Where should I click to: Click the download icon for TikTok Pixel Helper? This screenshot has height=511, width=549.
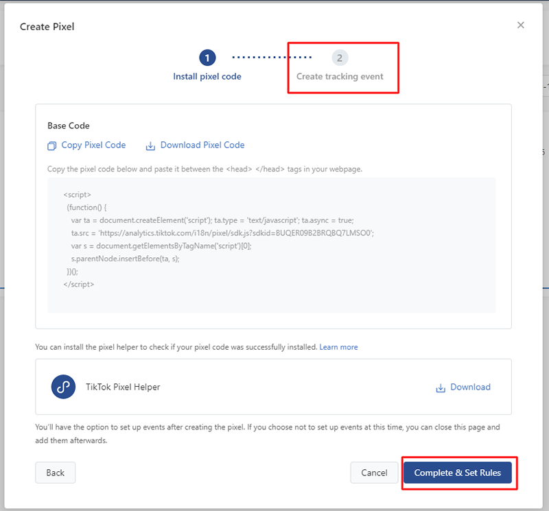coord(439,387)
